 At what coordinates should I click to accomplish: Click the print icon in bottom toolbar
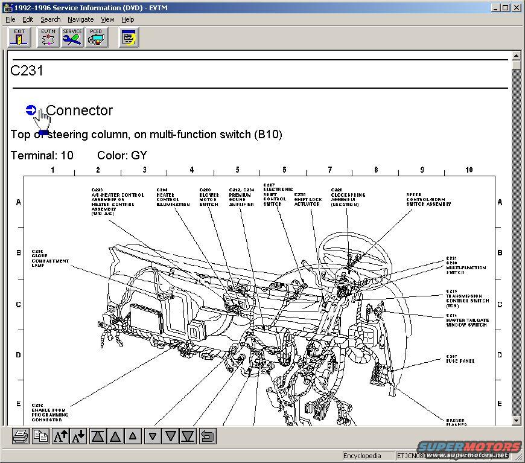[x=21, y=436]
